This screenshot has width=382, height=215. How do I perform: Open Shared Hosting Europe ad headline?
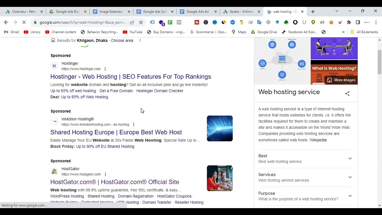click(116, 132)
